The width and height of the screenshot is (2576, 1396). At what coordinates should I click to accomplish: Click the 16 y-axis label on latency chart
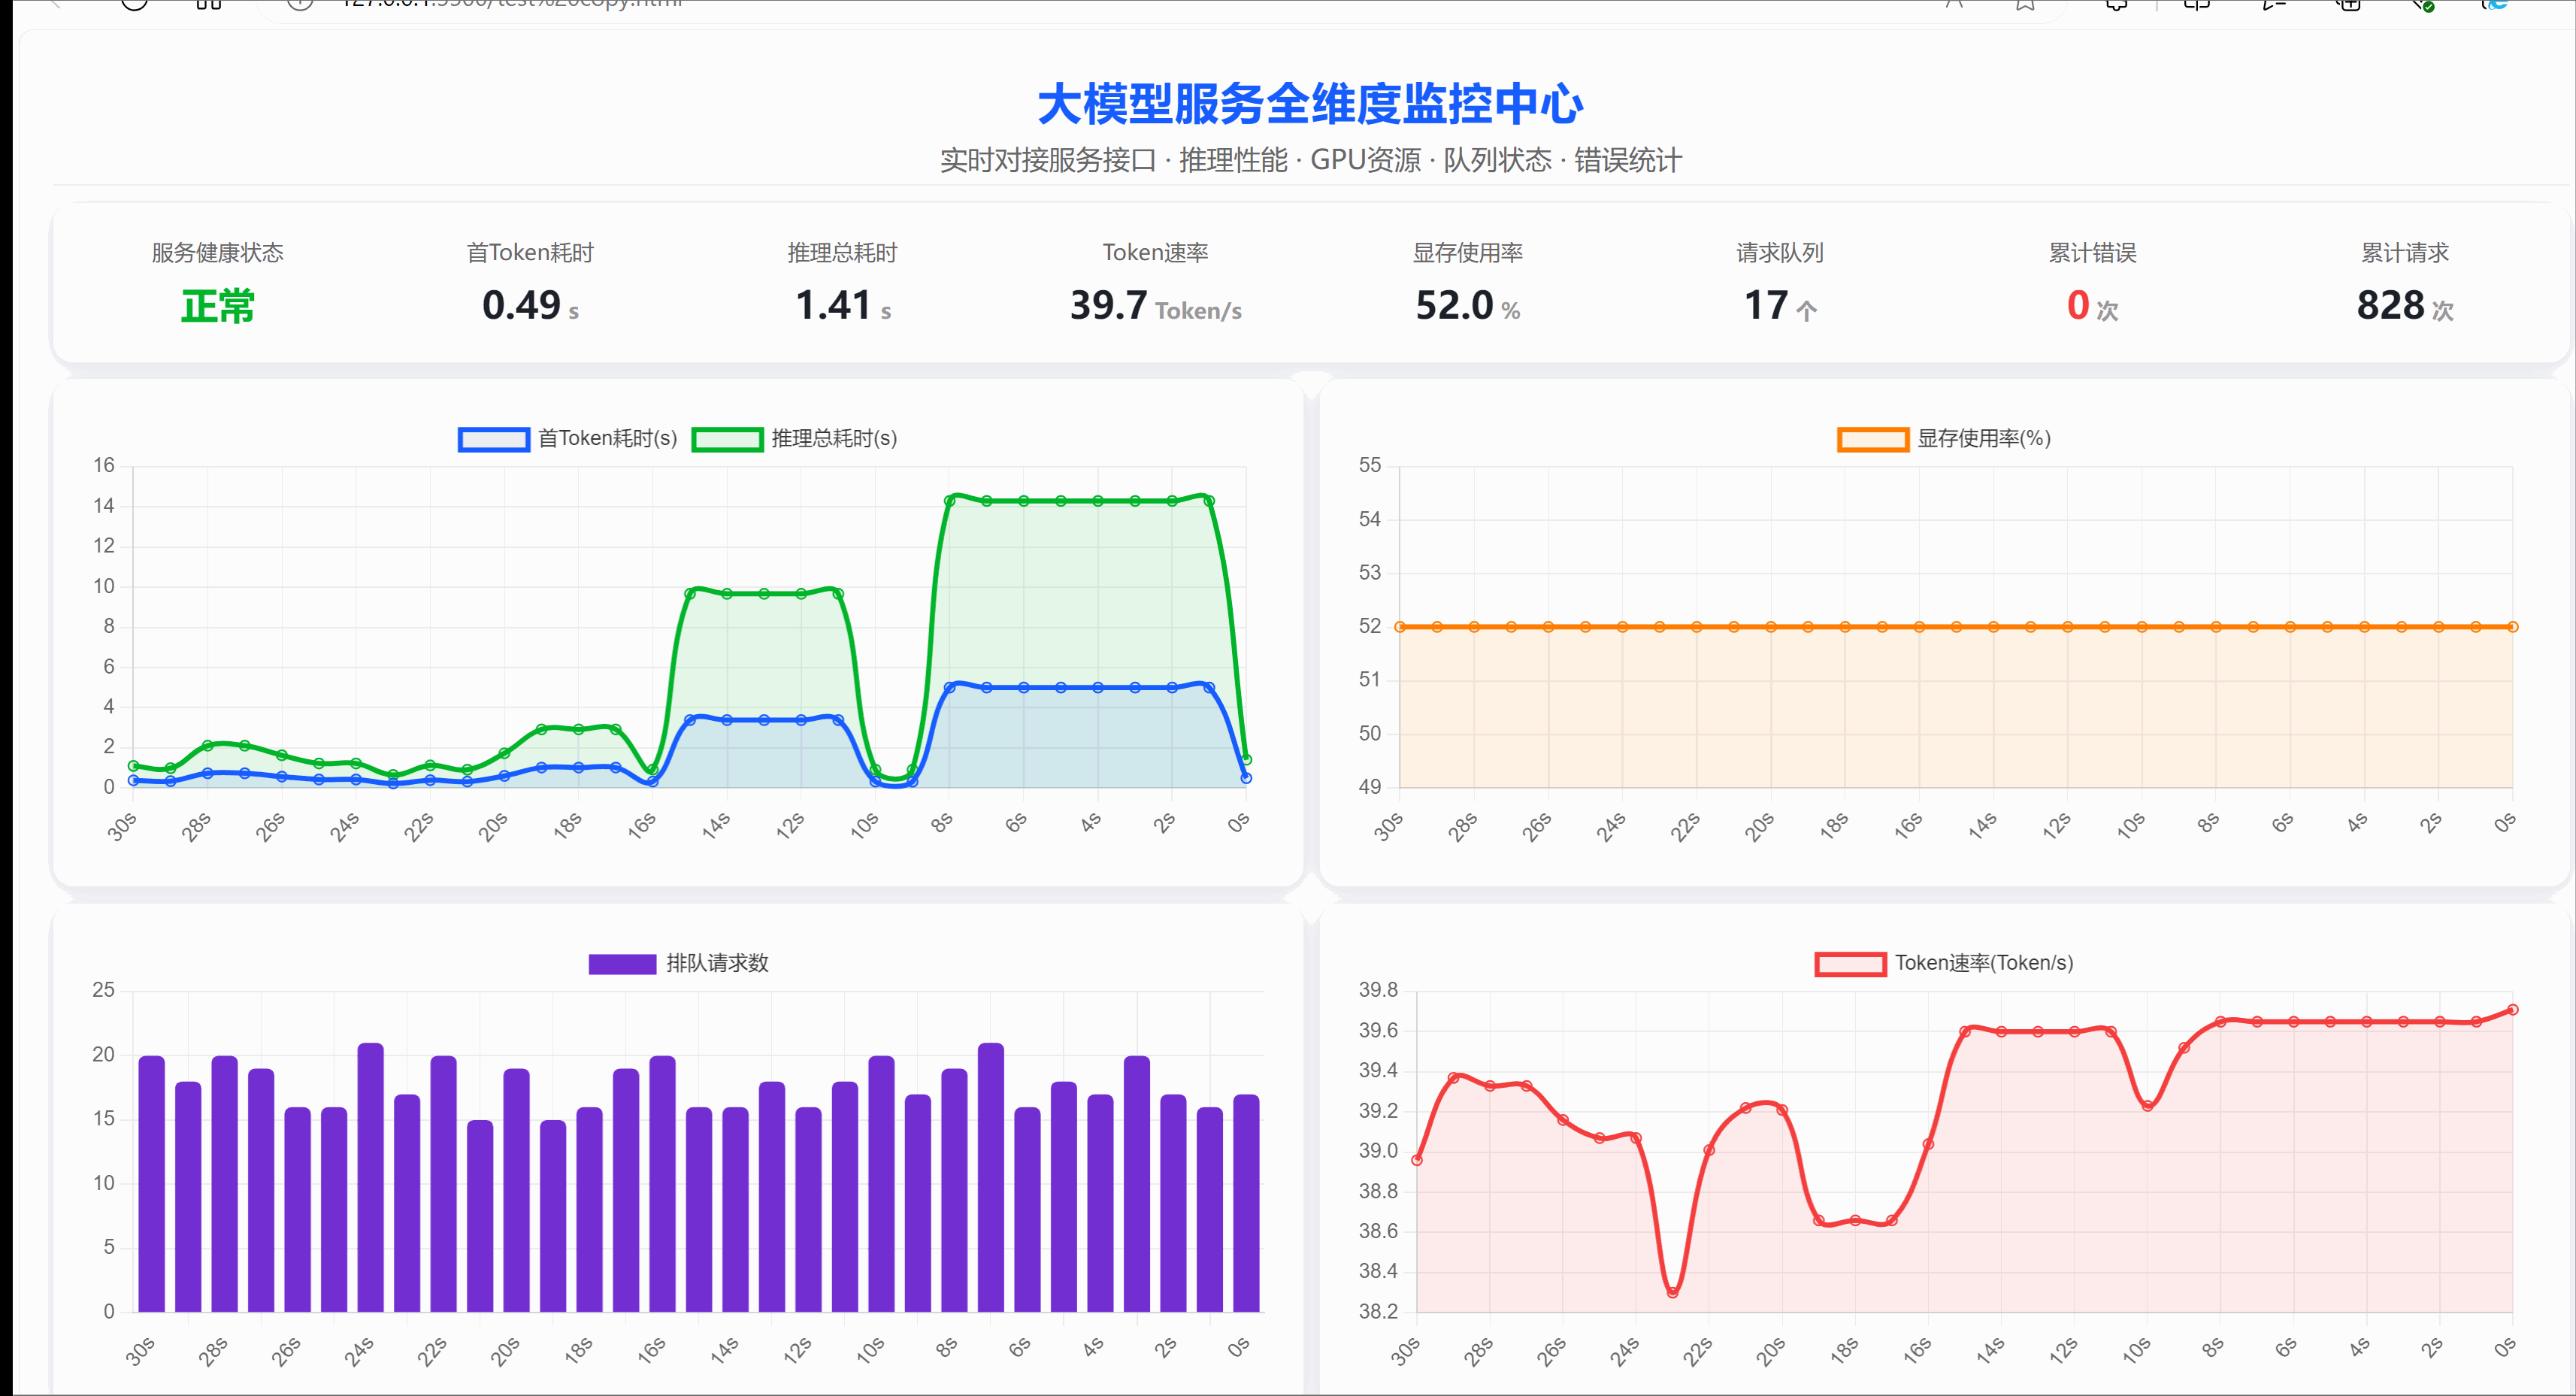point(104,465)
